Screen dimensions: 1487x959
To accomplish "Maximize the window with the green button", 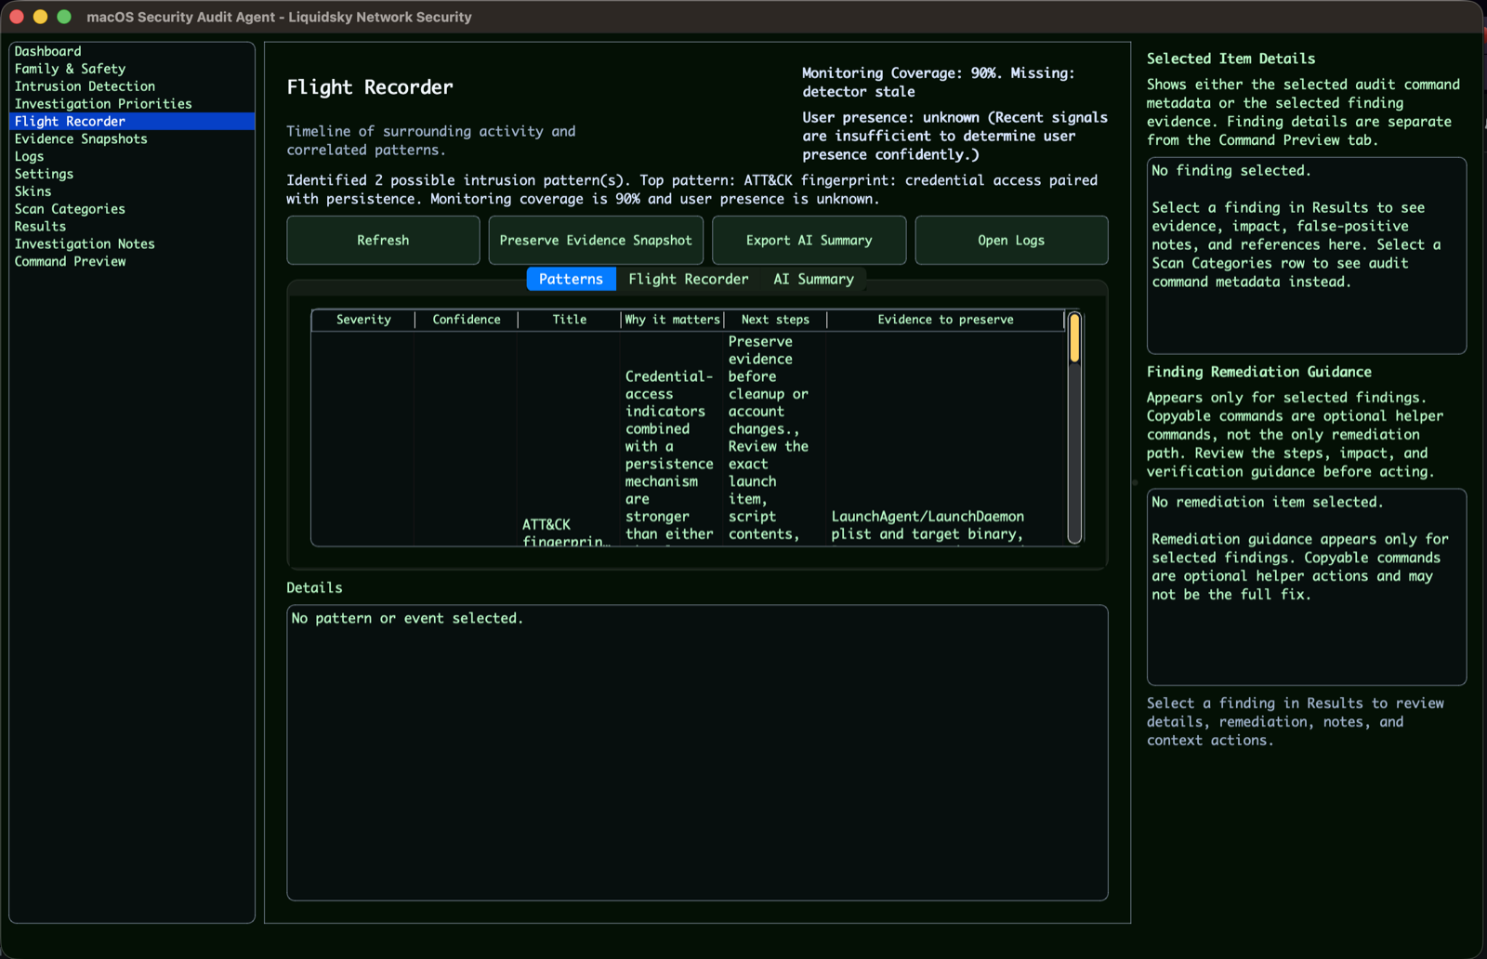I will (x=64, y=17).
